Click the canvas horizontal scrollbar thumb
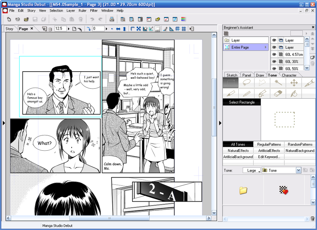 click(x=109, y=218)
